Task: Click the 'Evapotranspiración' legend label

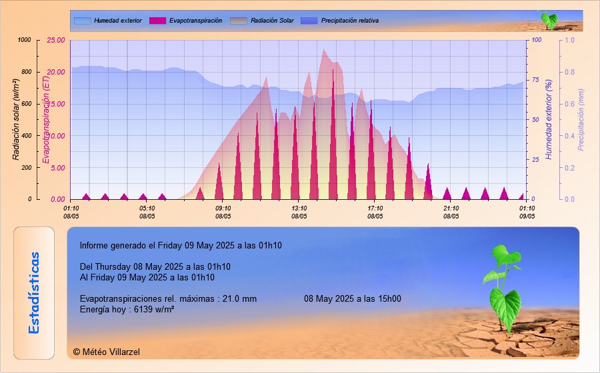Action: coord(195,21)
